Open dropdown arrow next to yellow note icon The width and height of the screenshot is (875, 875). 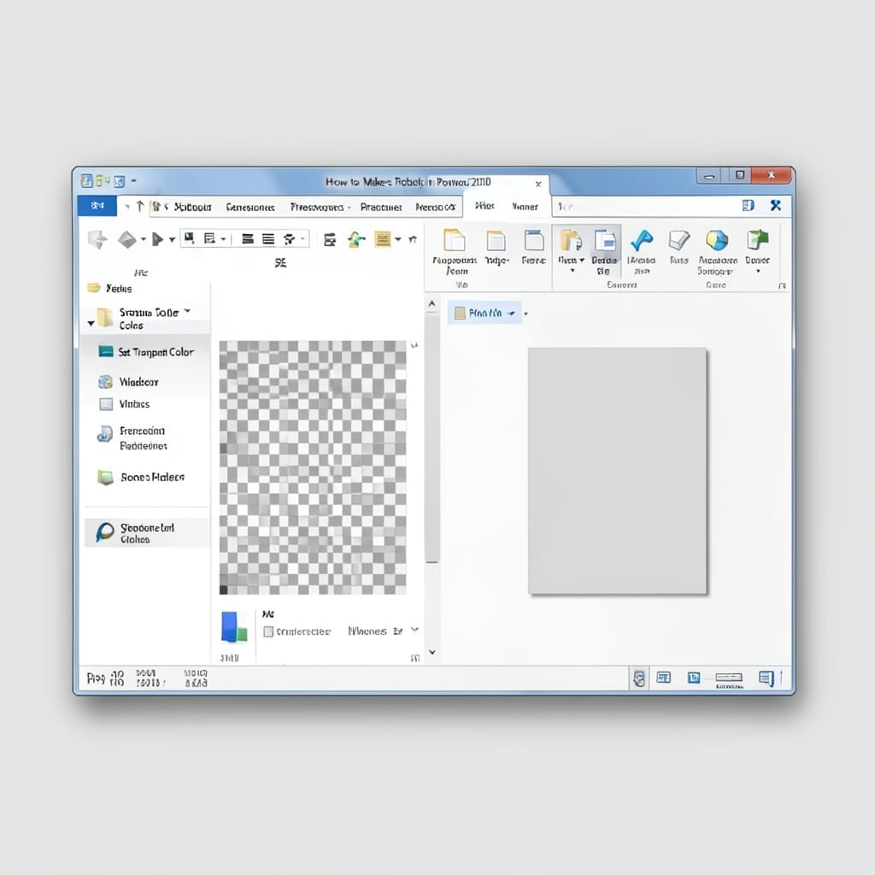[398, 239]
